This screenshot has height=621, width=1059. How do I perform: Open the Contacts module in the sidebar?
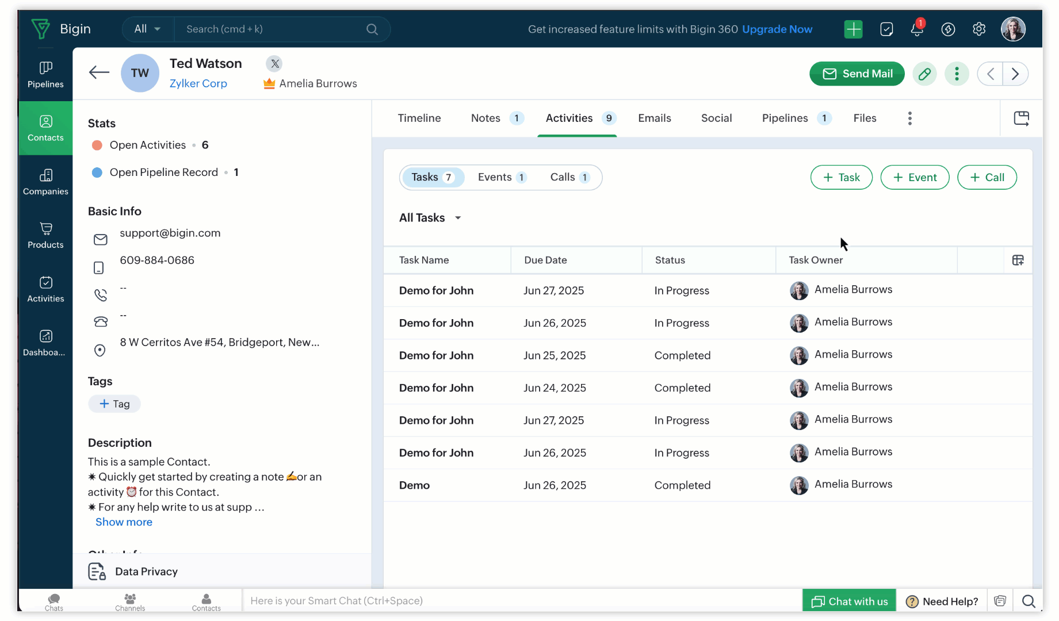tap(45, 128)
